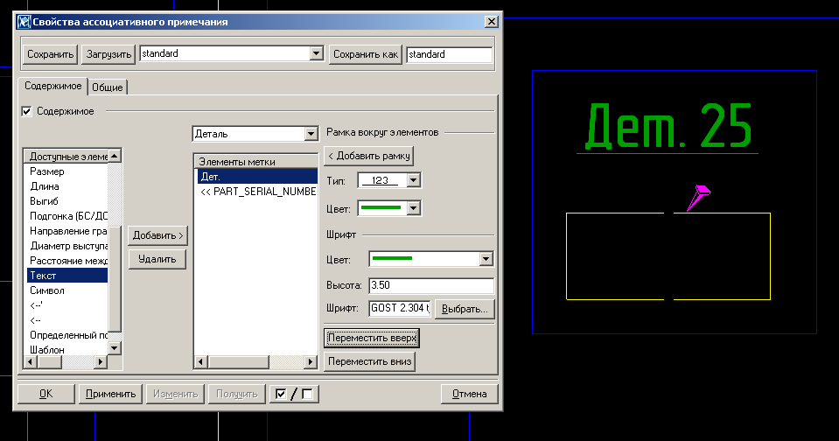Click the Отмена button
The height and width of the screenshot is (441, 839).
click(469, 394)
